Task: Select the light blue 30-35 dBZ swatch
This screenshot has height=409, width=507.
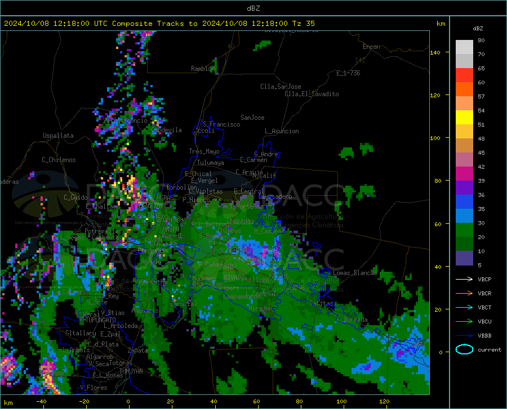Action: click(x=464, y=216)
